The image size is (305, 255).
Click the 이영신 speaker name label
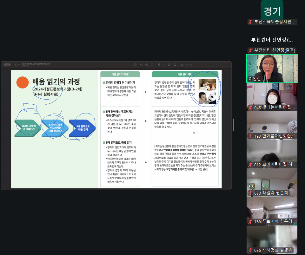point(254,79)
